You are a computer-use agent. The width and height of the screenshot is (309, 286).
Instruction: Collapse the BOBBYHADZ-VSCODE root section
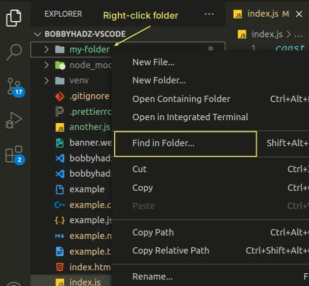tap(37, 34)
